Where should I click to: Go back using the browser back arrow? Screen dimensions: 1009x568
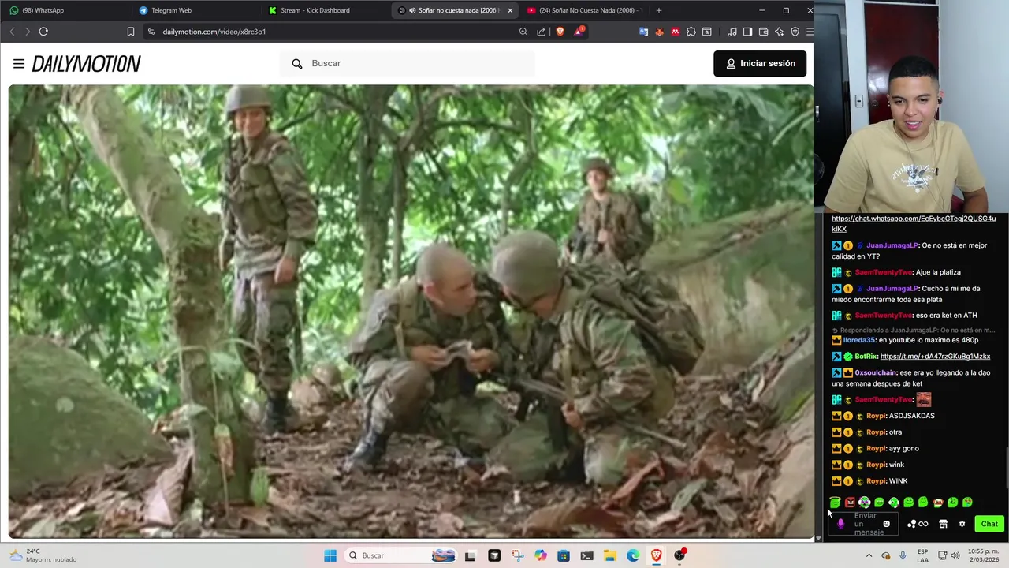coord(12,32)
